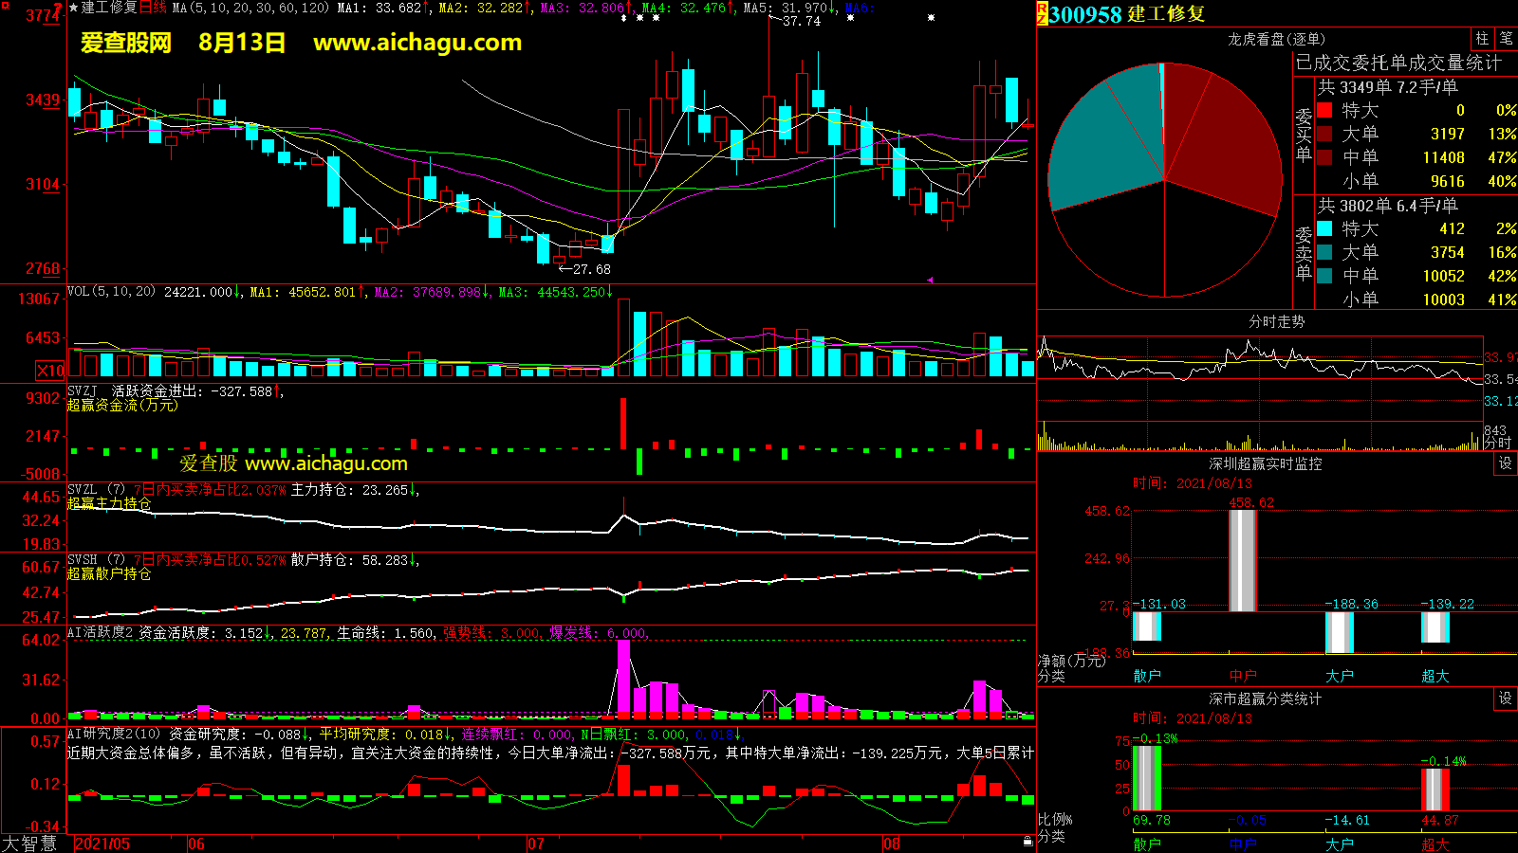1518x853 pixels.
Task: Click the 2021/05 date marker on timeline
Action: tap(102, 844)
